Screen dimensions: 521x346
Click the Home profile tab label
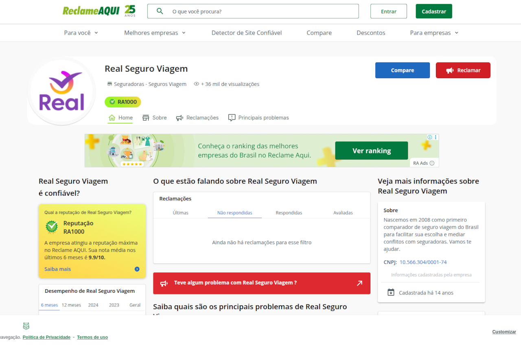[125, 118]
